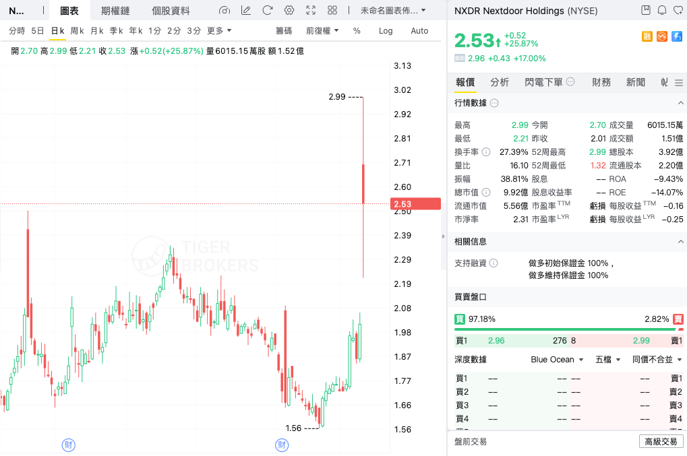Screen dimensions: 687x456
Task: Open the 更多 timeframe dropdown
Action: 219,31
